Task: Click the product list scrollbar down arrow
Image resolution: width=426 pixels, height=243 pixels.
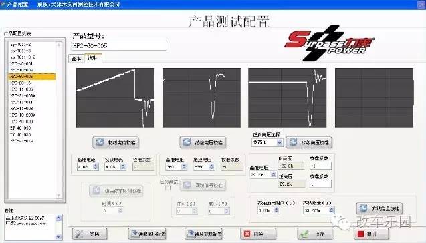Action: point(59,196)
